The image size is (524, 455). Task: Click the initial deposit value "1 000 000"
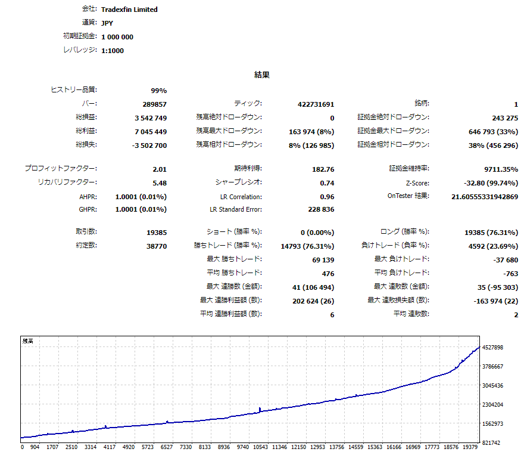117,37
